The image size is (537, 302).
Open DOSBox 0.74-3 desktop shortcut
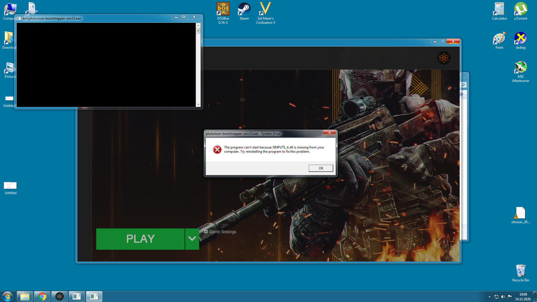pos(223,13)
